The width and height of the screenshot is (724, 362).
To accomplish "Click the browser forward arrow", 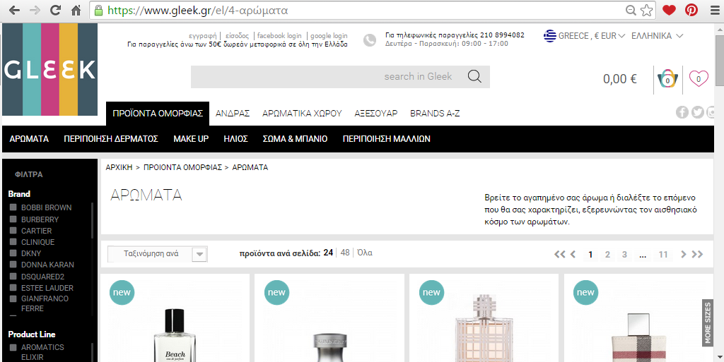I will point(35,10).
